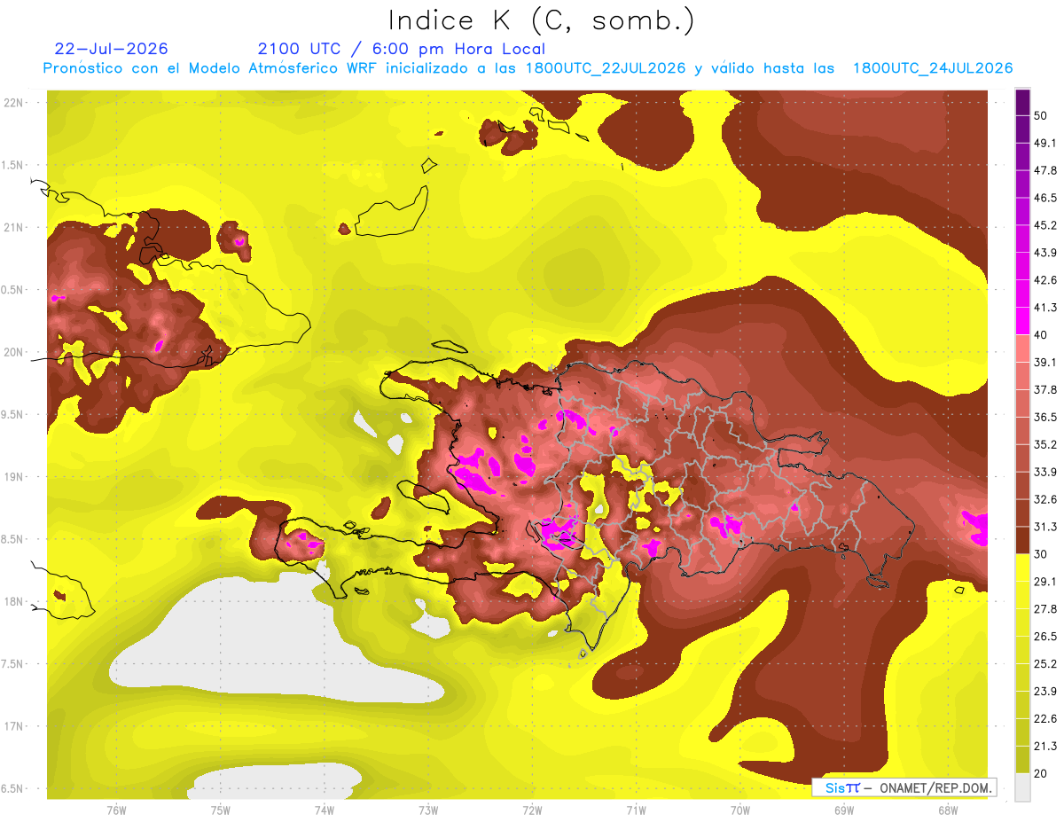The height and width of the screenshot is (822, 1064).
Task: Pick the gray colorbar segment below 20
Action: tap(1023, 787)
